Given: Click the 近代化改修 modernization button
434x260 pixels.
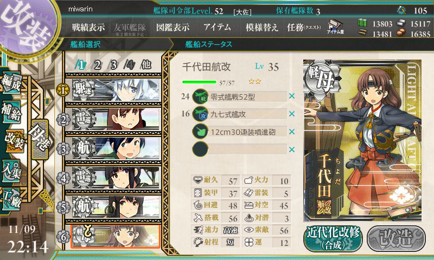Looking at the screenshot, I should click(x=333, y=238).
